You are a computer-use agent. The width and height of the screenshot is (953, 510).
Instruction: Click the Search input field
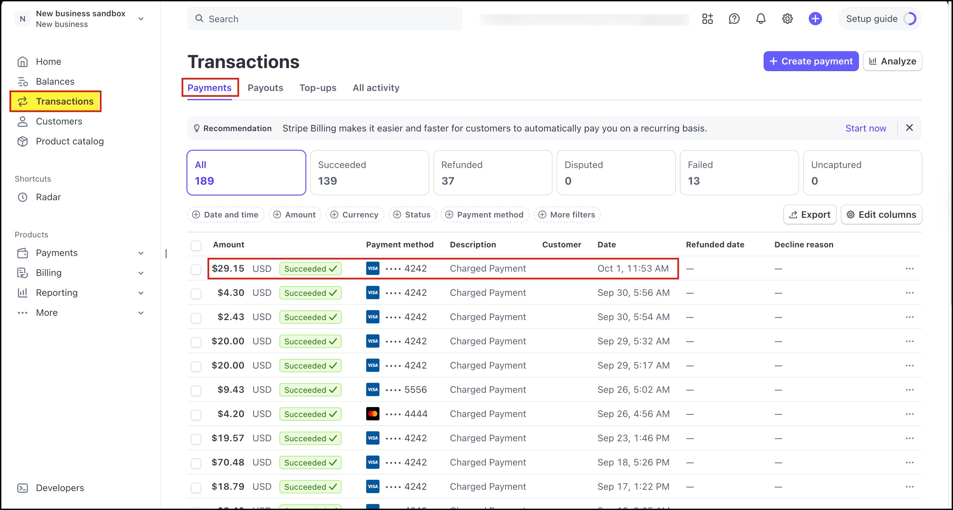[x=324, y=19]
